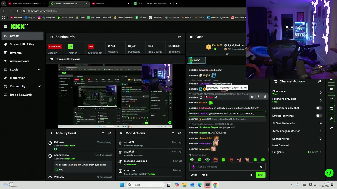Pop out the Session Info panel
The width and height of the screenshot is (337, 189).
(x=179, y=37)
